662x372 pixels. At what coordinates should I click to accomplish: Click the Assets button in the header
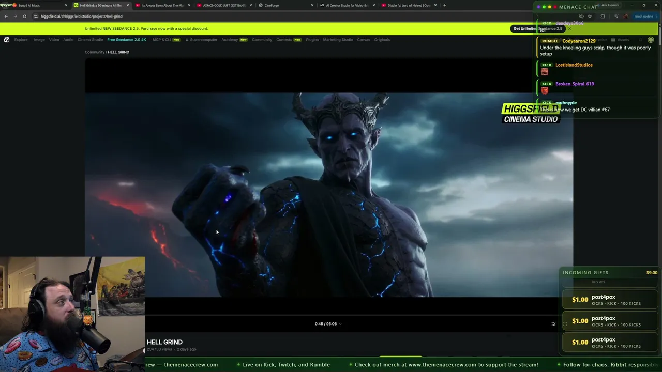(x=621, y=40)
